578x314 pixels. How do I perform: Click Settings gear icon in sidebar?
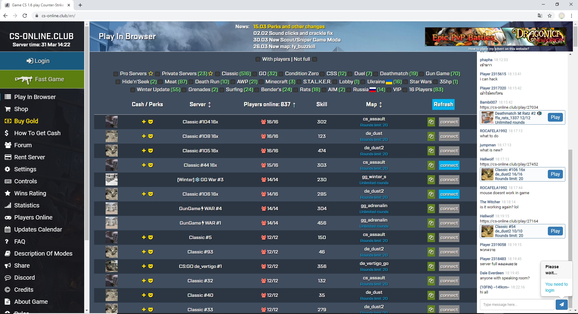[x=8, y=169]
